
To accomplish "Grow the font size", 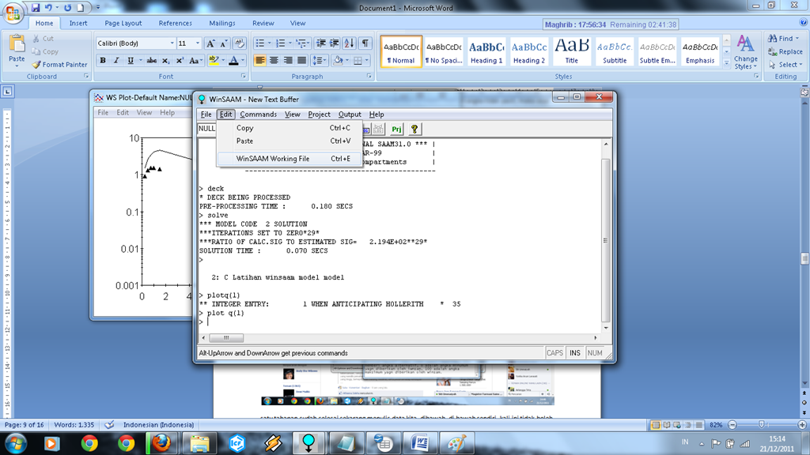I will click(210, 43).
